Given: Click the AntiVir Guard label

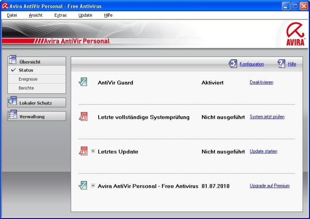Looking at the screenshot, I should click(x=115, y=83).
